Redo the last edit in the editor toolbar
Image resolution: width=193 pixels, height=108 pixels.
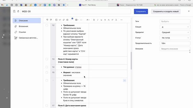[51, 20]
